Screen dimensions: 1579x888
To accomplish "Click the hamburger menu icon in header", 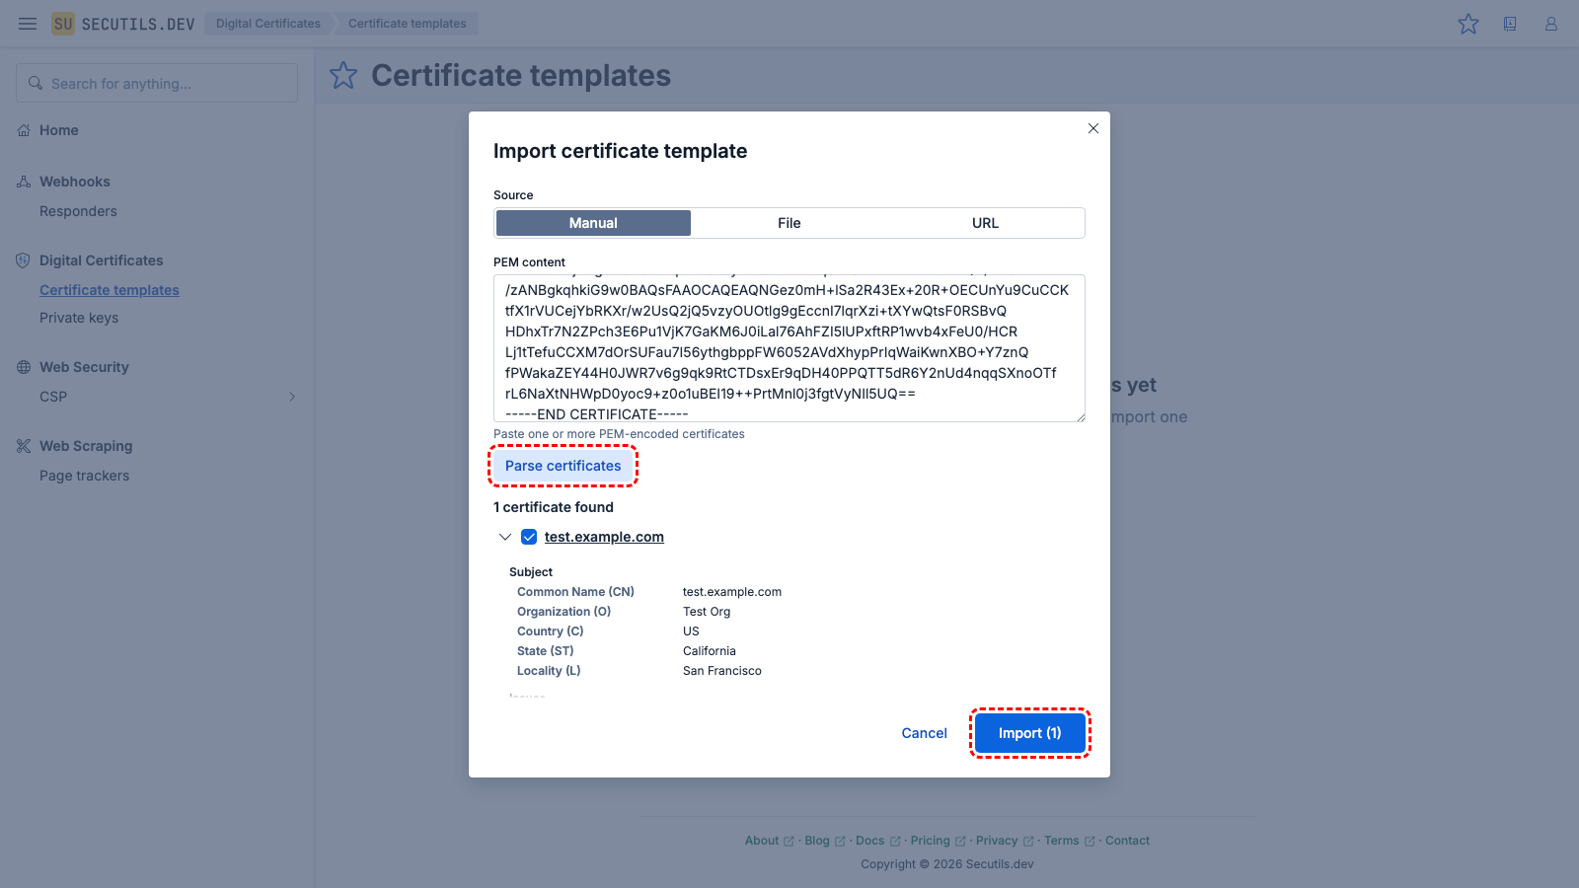I will pyautogui.click(x=28, y=24).
